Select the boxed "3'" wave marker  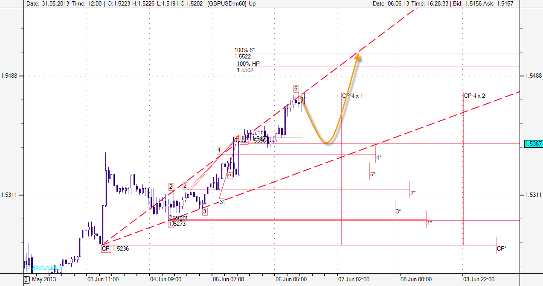coord(221,202)
